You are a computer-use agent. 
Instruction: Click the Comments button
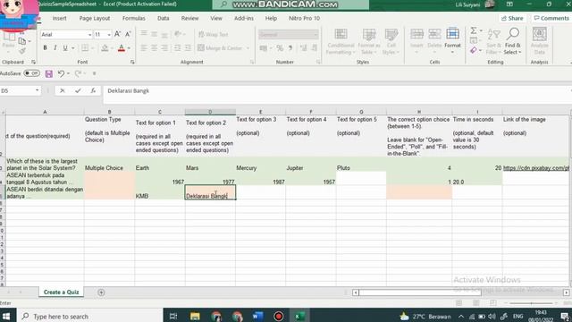(x=551, y=18)
